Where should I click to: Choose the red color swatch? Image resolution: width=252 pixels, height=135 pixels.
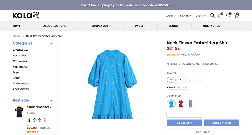point(181,104)
